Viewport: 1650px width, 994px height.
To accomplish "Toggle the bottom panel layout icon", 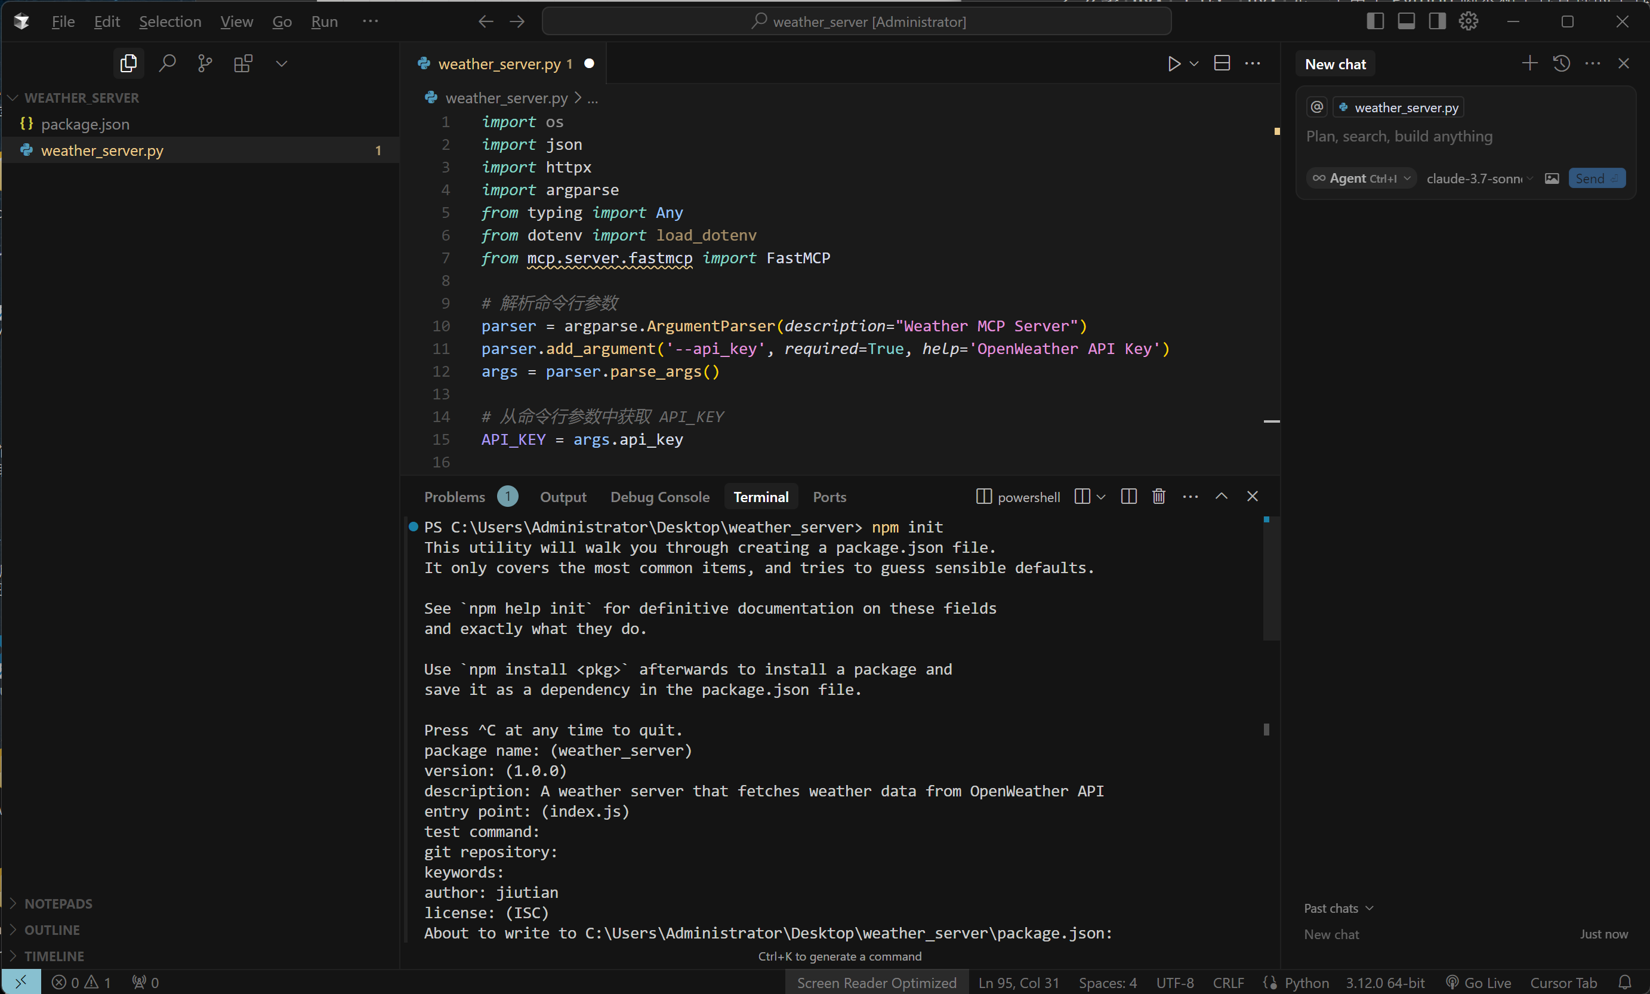I will point(1407,21).
